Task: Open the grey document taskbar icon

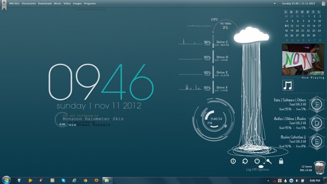Action: tap(19, 180)
